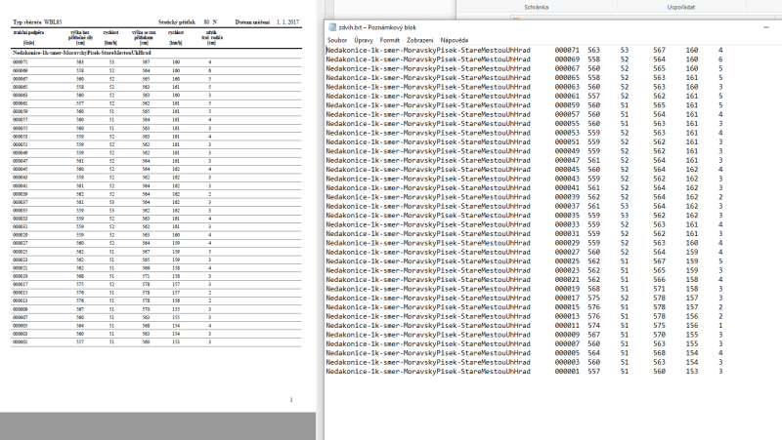Click row 000009 in the report table
Image resolution: width=782 pixels, height=440 pixels.
tap(156, 309)
